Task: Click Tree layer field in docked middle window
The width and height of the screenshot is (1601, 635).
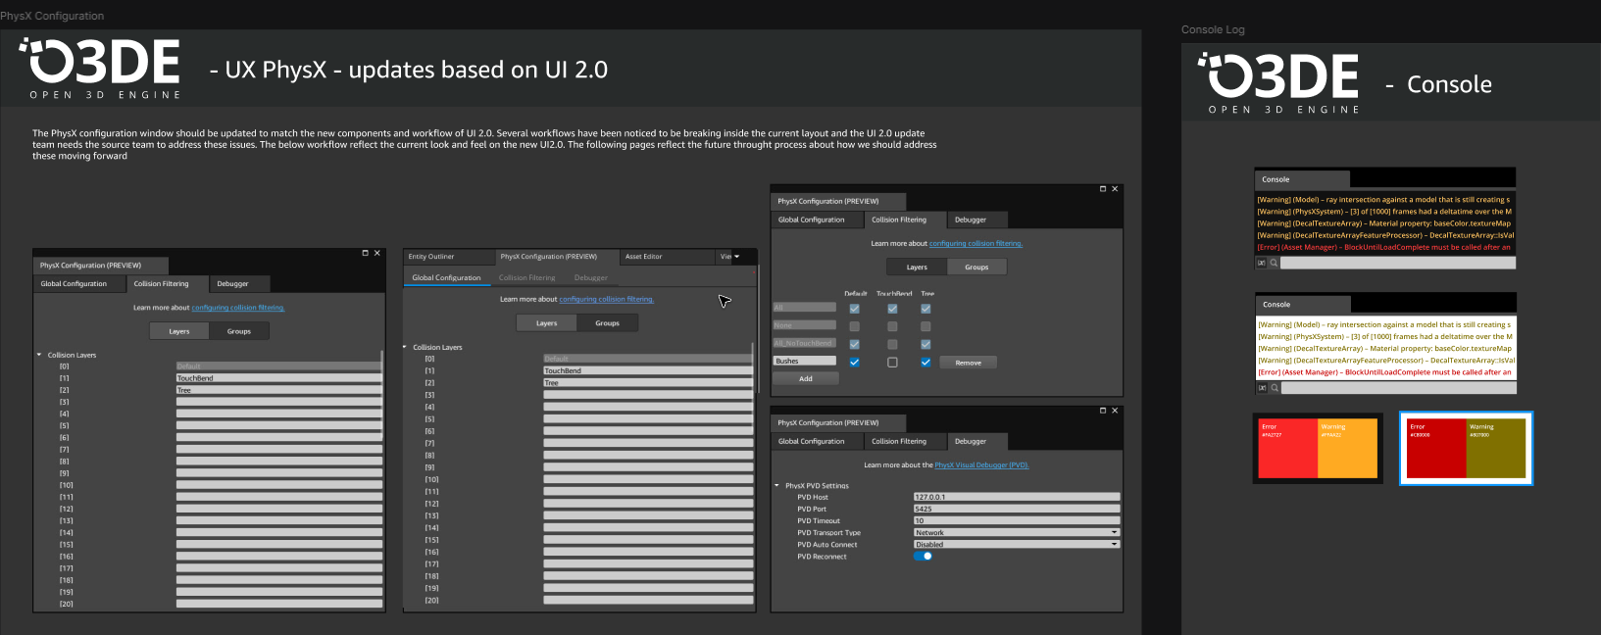Action: click(648, 383)
